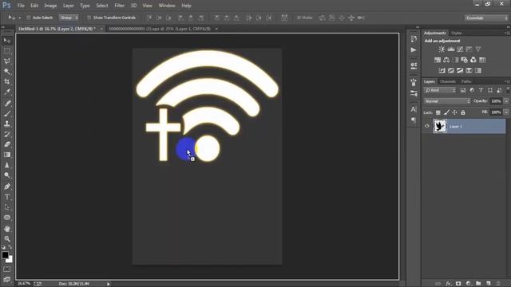Toggle type layer filter
Viewport: 511px width, 287px height.
click(481, 90)
